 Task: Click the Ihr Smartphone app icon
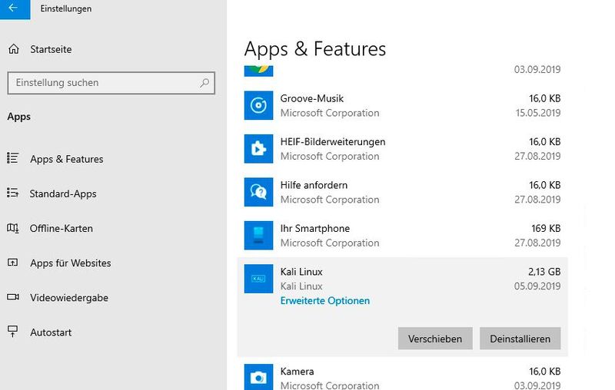pos(258,236)
